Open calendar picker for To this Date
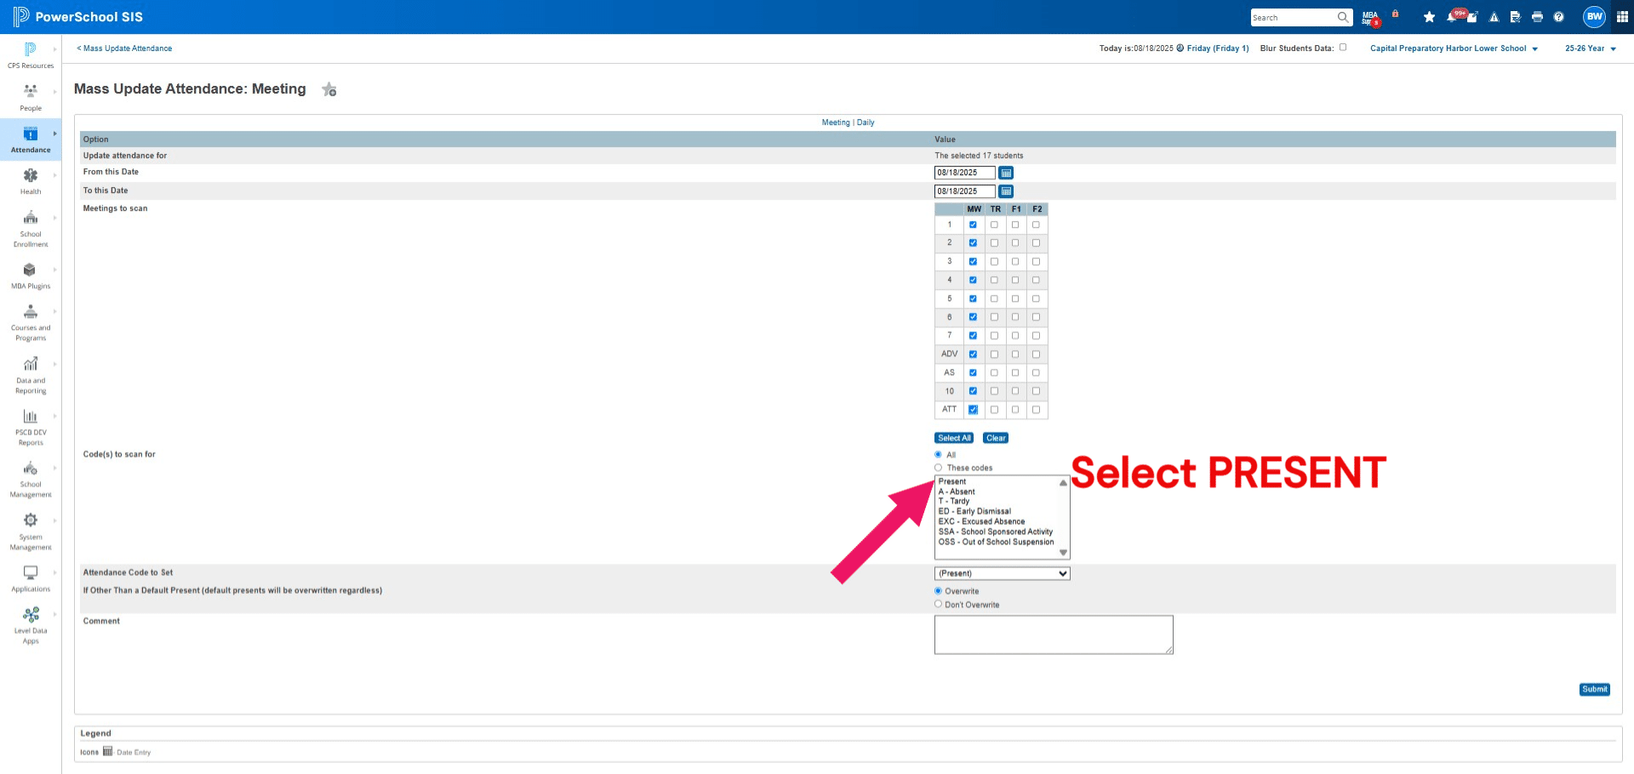This screenshot has width=1634, height=774. coord(1006,192)
